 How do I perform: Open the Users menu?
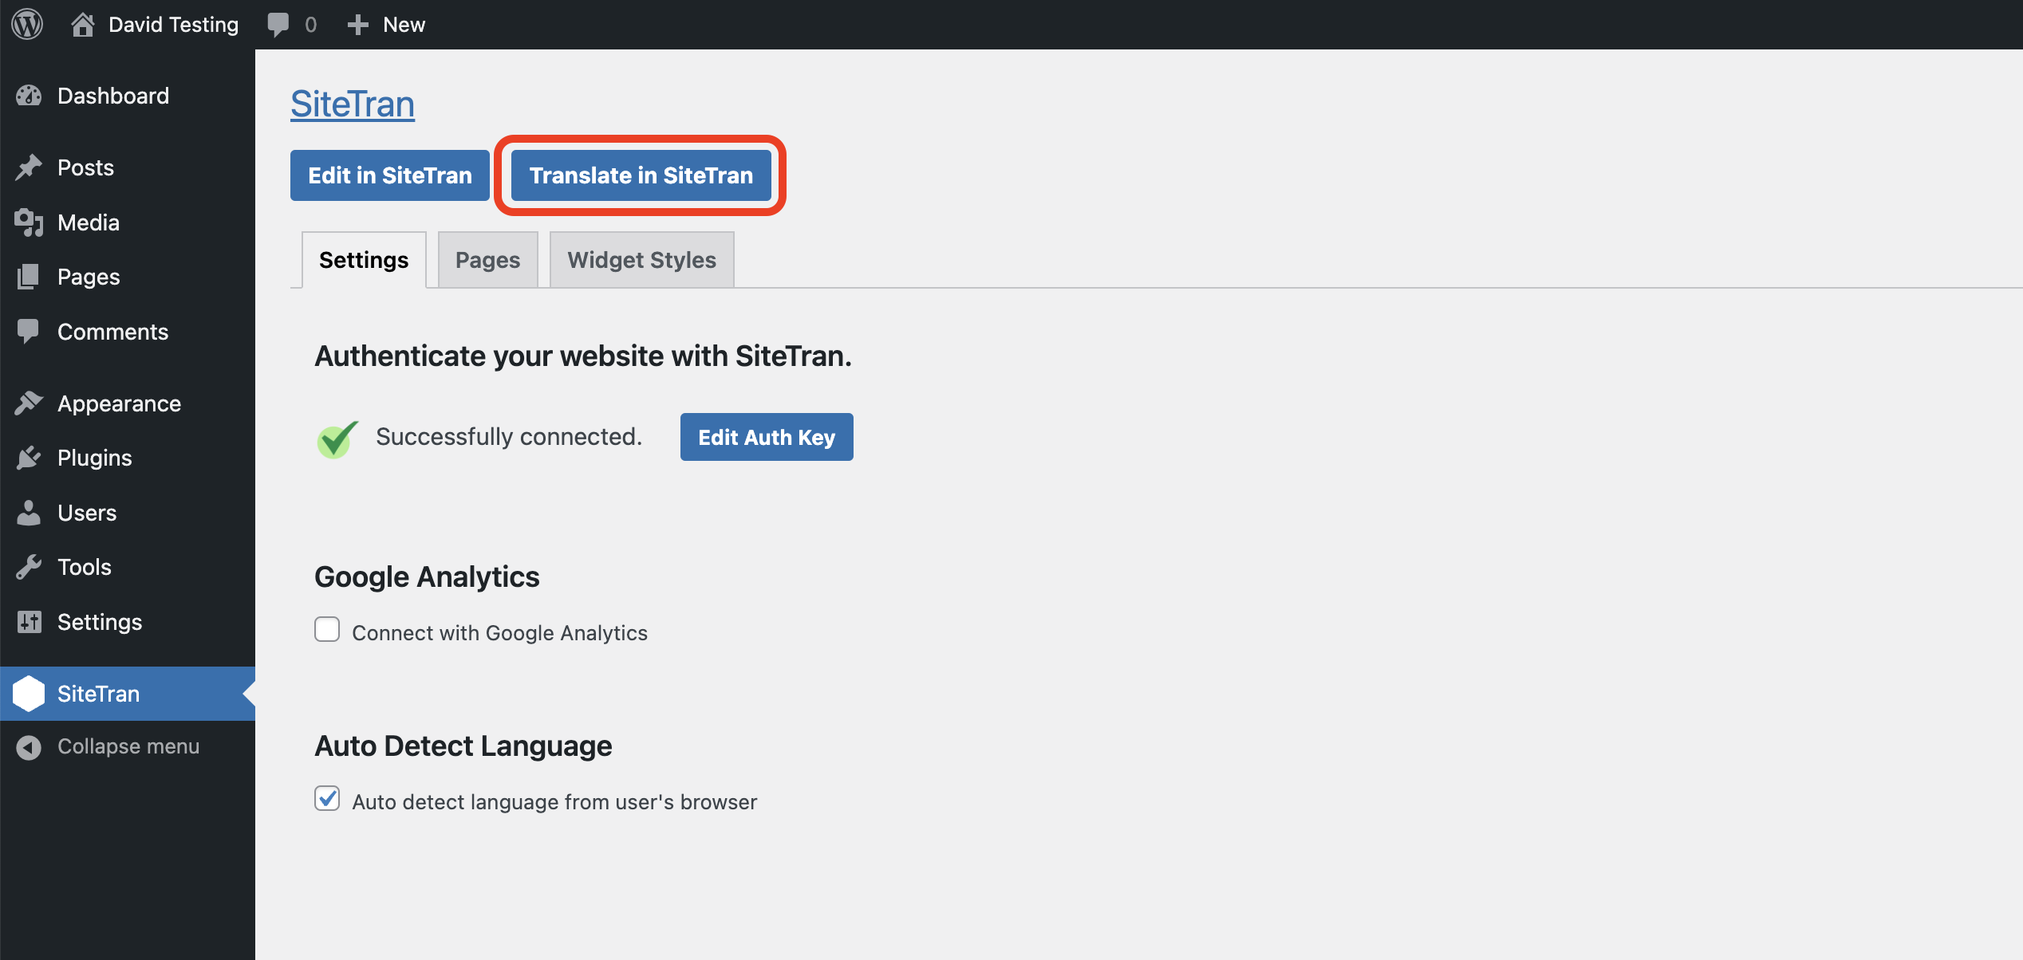tap(128, 513)
